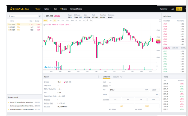Select the 60m chart interval
The image size is (188, 116).
tap(72, 21)
